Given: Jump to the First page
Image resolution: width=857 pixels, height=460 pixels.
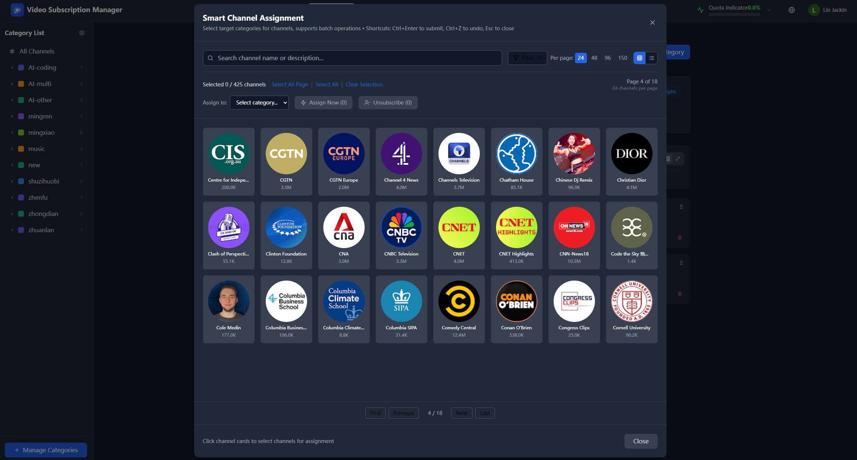Looking at the screenshot, I should click(x=375, y=413).
